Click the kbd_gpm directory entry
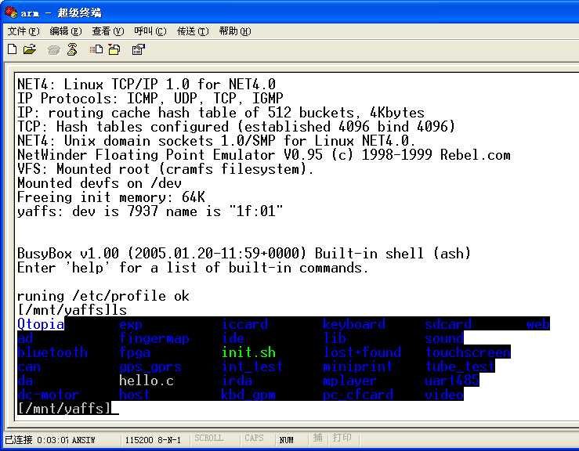 [248, 394]
